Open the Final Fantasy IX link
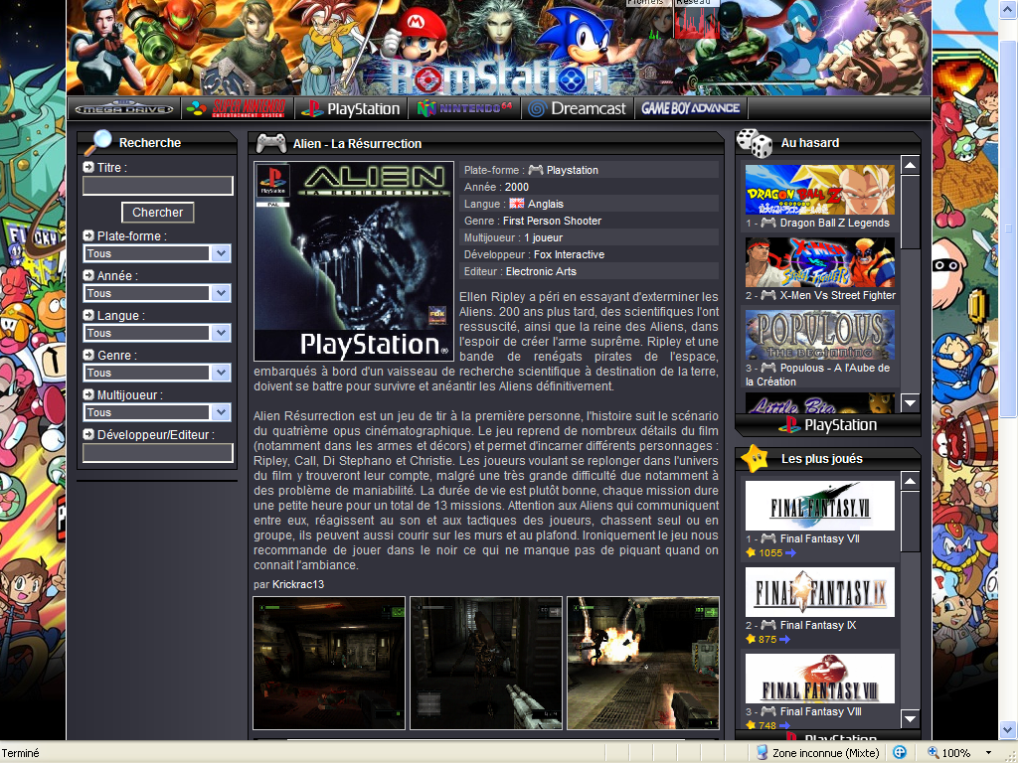 point(818,625)
